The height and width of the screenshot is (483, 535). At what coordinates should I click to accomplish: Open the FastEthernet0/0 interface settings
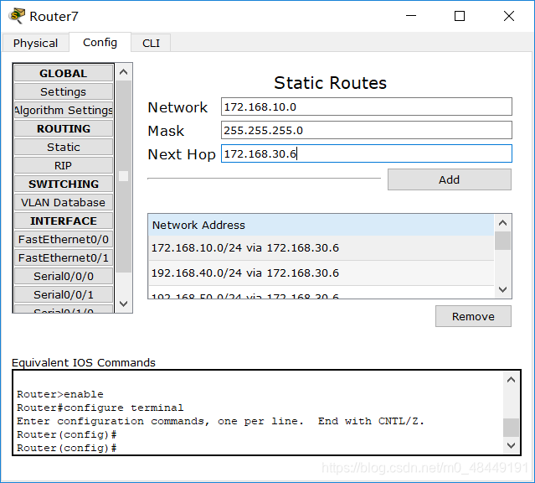64,239
